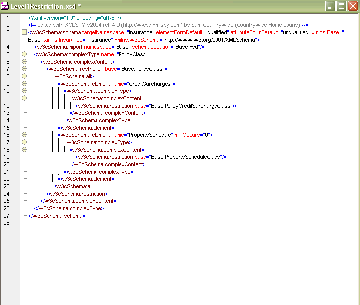Viewport: 360px width, 305px height.
Task: Click the xmlns:Insurance attribute
Action: click(78, 40)
